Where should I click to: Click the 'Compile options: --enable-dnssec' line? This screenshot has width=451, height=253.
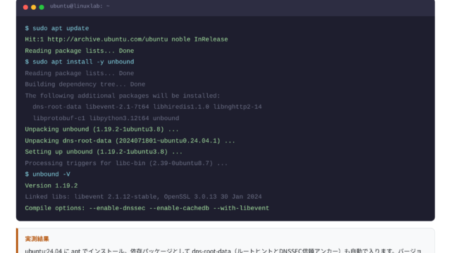click(x=147, y=208)
